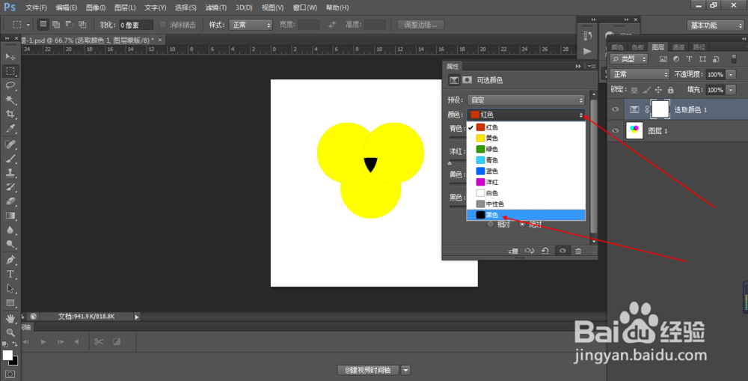Choose 黄色 from the color list
748x381 pixels.
pos(526,138)
